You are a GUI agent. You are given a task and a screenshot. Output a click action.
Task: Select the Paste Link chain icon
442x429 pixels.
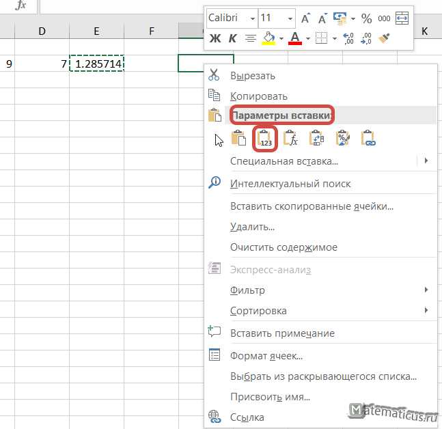[368, 138]
